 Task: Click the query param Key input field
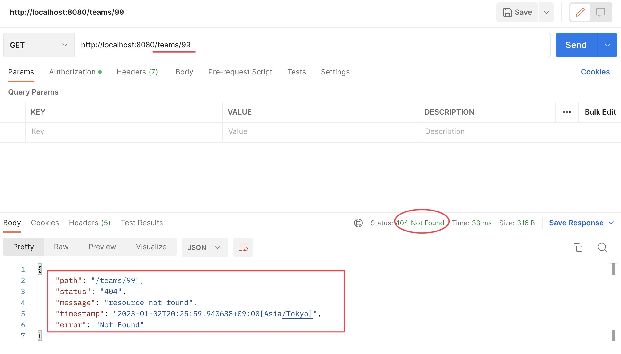coord(123,131)
